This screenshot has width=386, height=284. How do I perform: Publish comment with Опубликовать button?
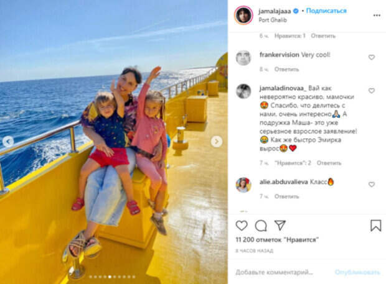click(357, 272)
